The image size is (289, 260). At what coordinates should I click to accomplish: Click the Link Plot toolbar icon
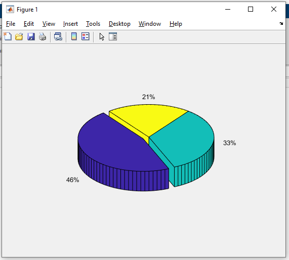(x=58, y=36)
